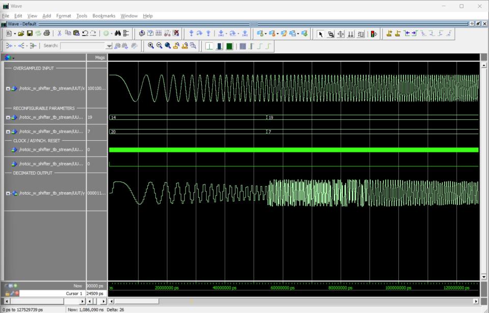Print the waveform using the printer icon
Viewport: 489px width, 313px height.
[x=46, y=34]
